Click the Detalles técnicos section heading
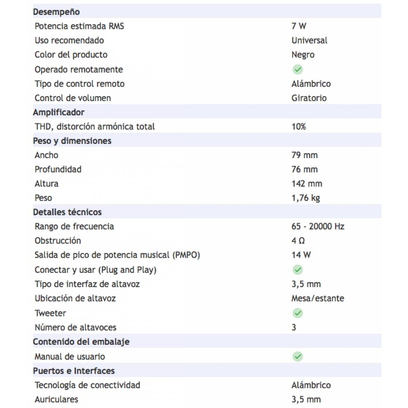Viewport: 408px width, 408px height. [67, 212]
